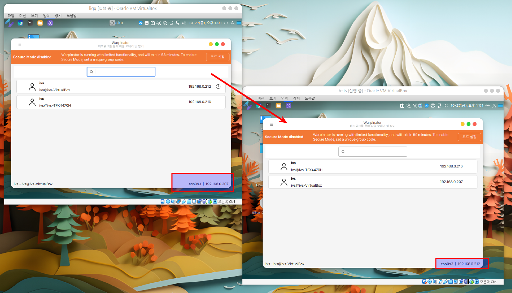Open the 장치 menu in h-lts VirtualBox window
This screenshot has height=293, width=512.
[297, 98]
